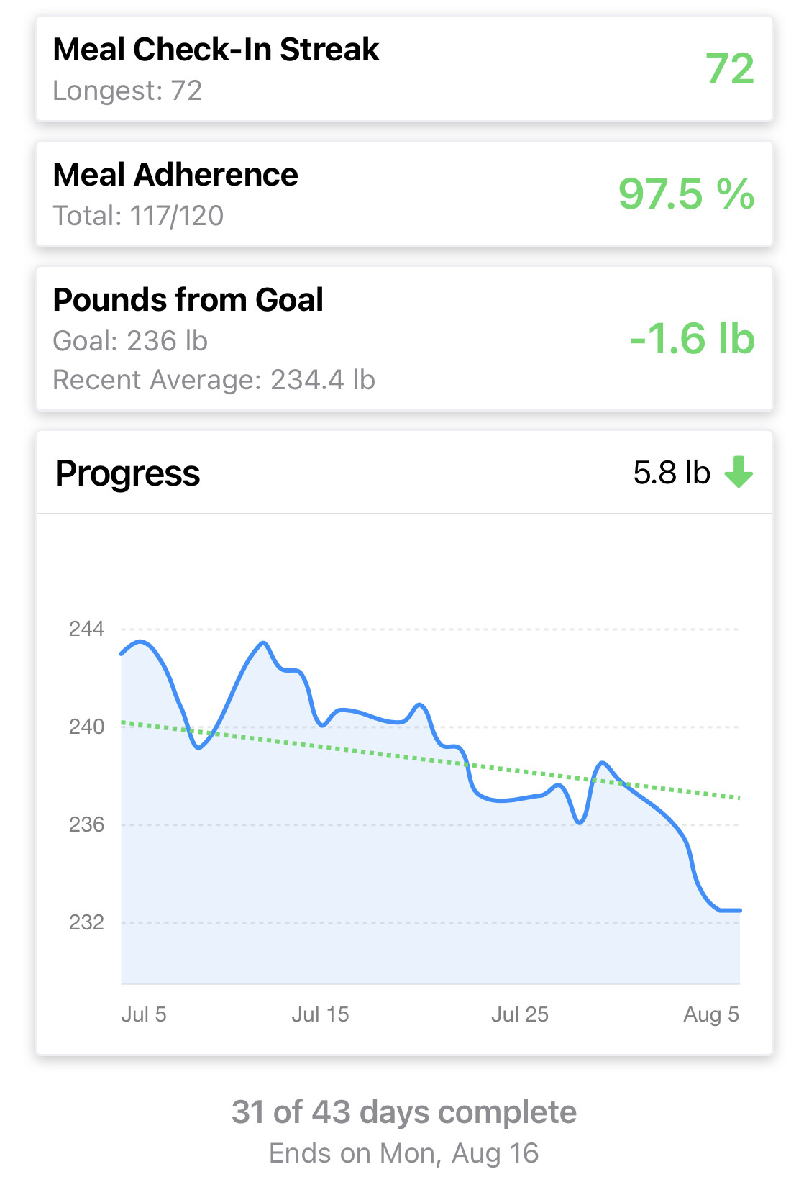809x1200 pixels.
Task: Tap the green streak number 72
Action: point(729,69)
